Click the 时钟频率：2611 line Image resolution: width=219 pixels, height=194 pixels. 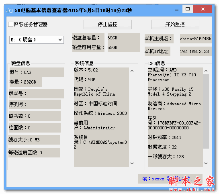164,137
